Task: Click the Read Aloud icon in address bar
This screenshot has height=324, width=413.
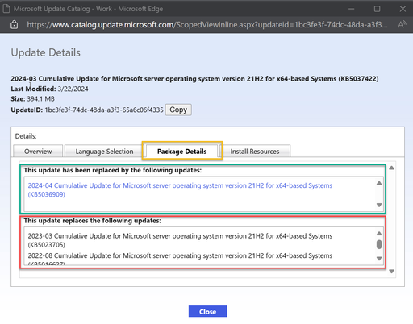Action: click(402, 25)
